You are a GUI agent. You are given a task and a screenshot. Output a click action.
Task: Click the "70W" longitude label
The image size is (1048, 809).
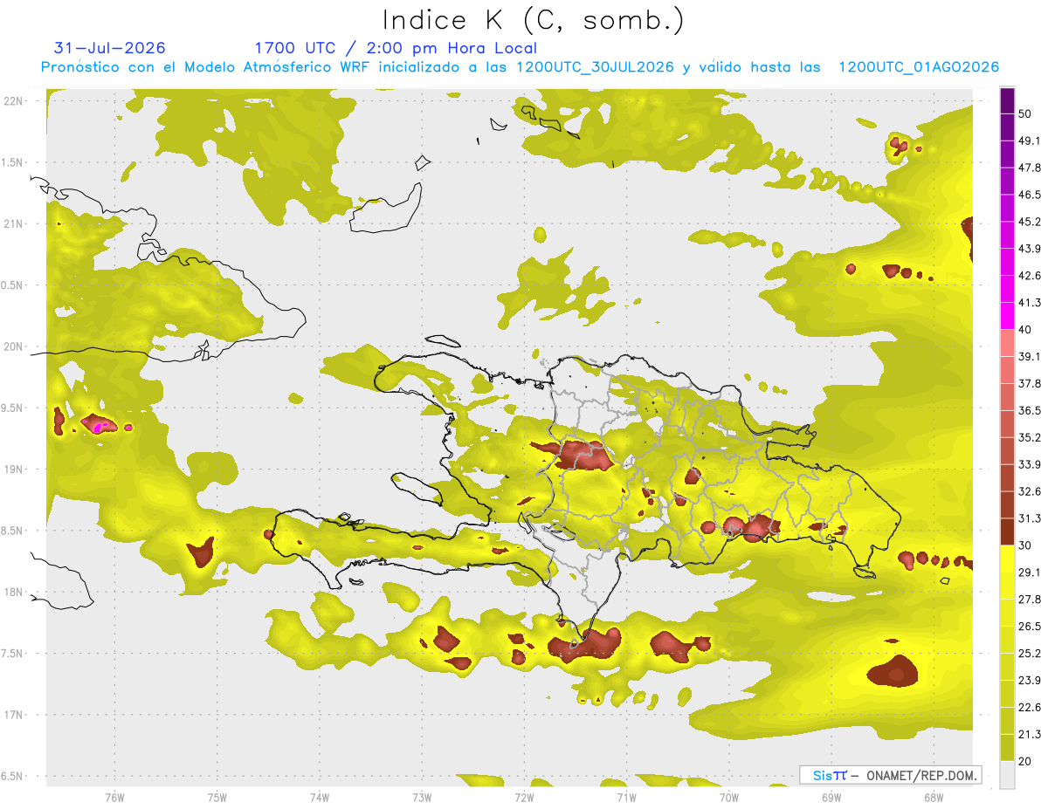coord(728,796)
